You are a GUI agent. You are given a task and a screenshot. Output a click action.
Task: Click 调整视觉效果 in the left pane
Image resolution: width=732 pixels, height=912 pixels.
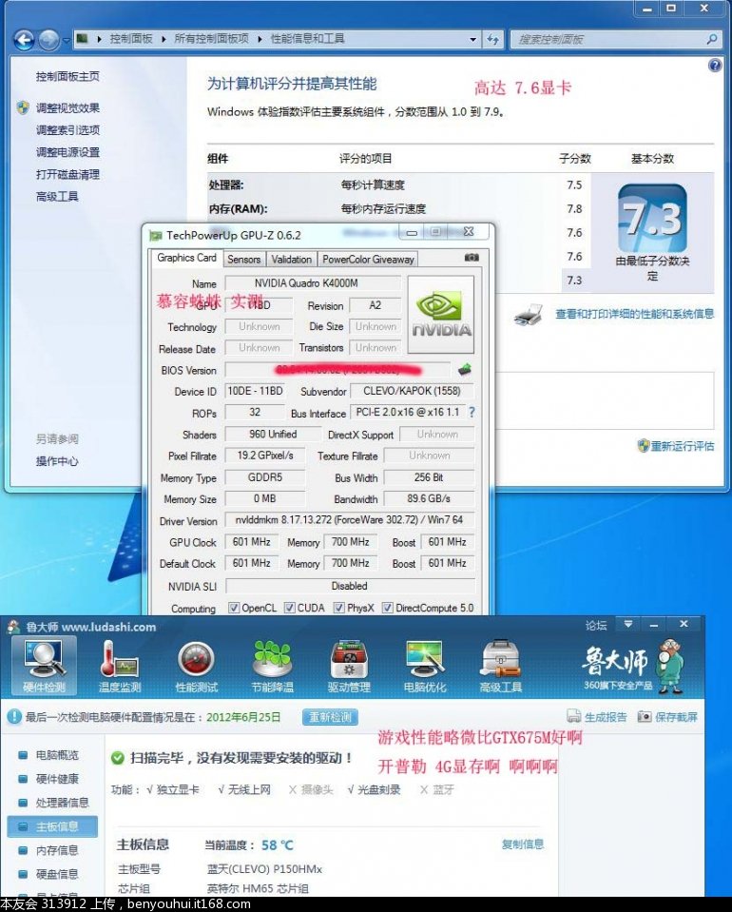click(x=67, y=107)
